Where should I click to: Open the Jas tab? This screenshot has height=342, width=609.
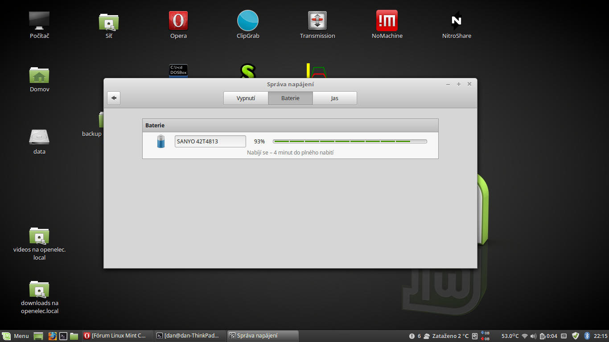point(334,98)
